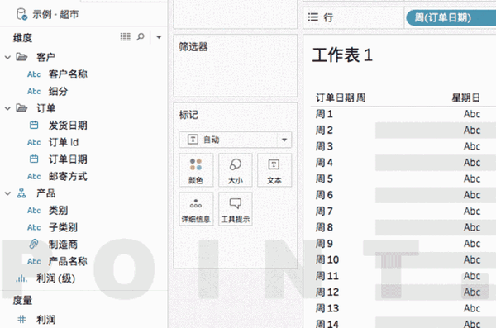The width and height of the screenshot is (496, 328).
Task: Click the 星期日 column header
Action: click(x=465, y=97)
